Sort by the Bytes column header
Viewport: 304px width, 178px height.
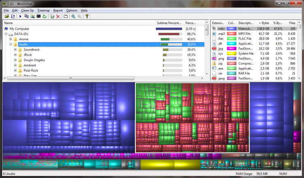[263, 23]
